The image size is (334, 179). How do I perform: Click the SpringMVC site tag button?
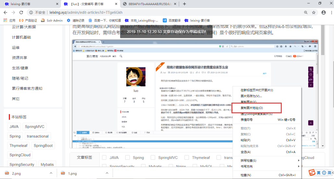34,127
